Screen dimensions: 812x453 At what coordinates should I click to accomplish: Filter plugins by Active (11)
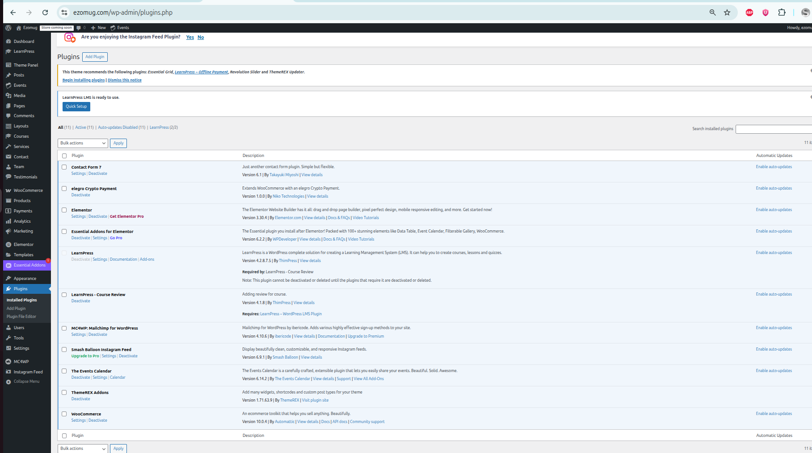(x=84, y=127)
